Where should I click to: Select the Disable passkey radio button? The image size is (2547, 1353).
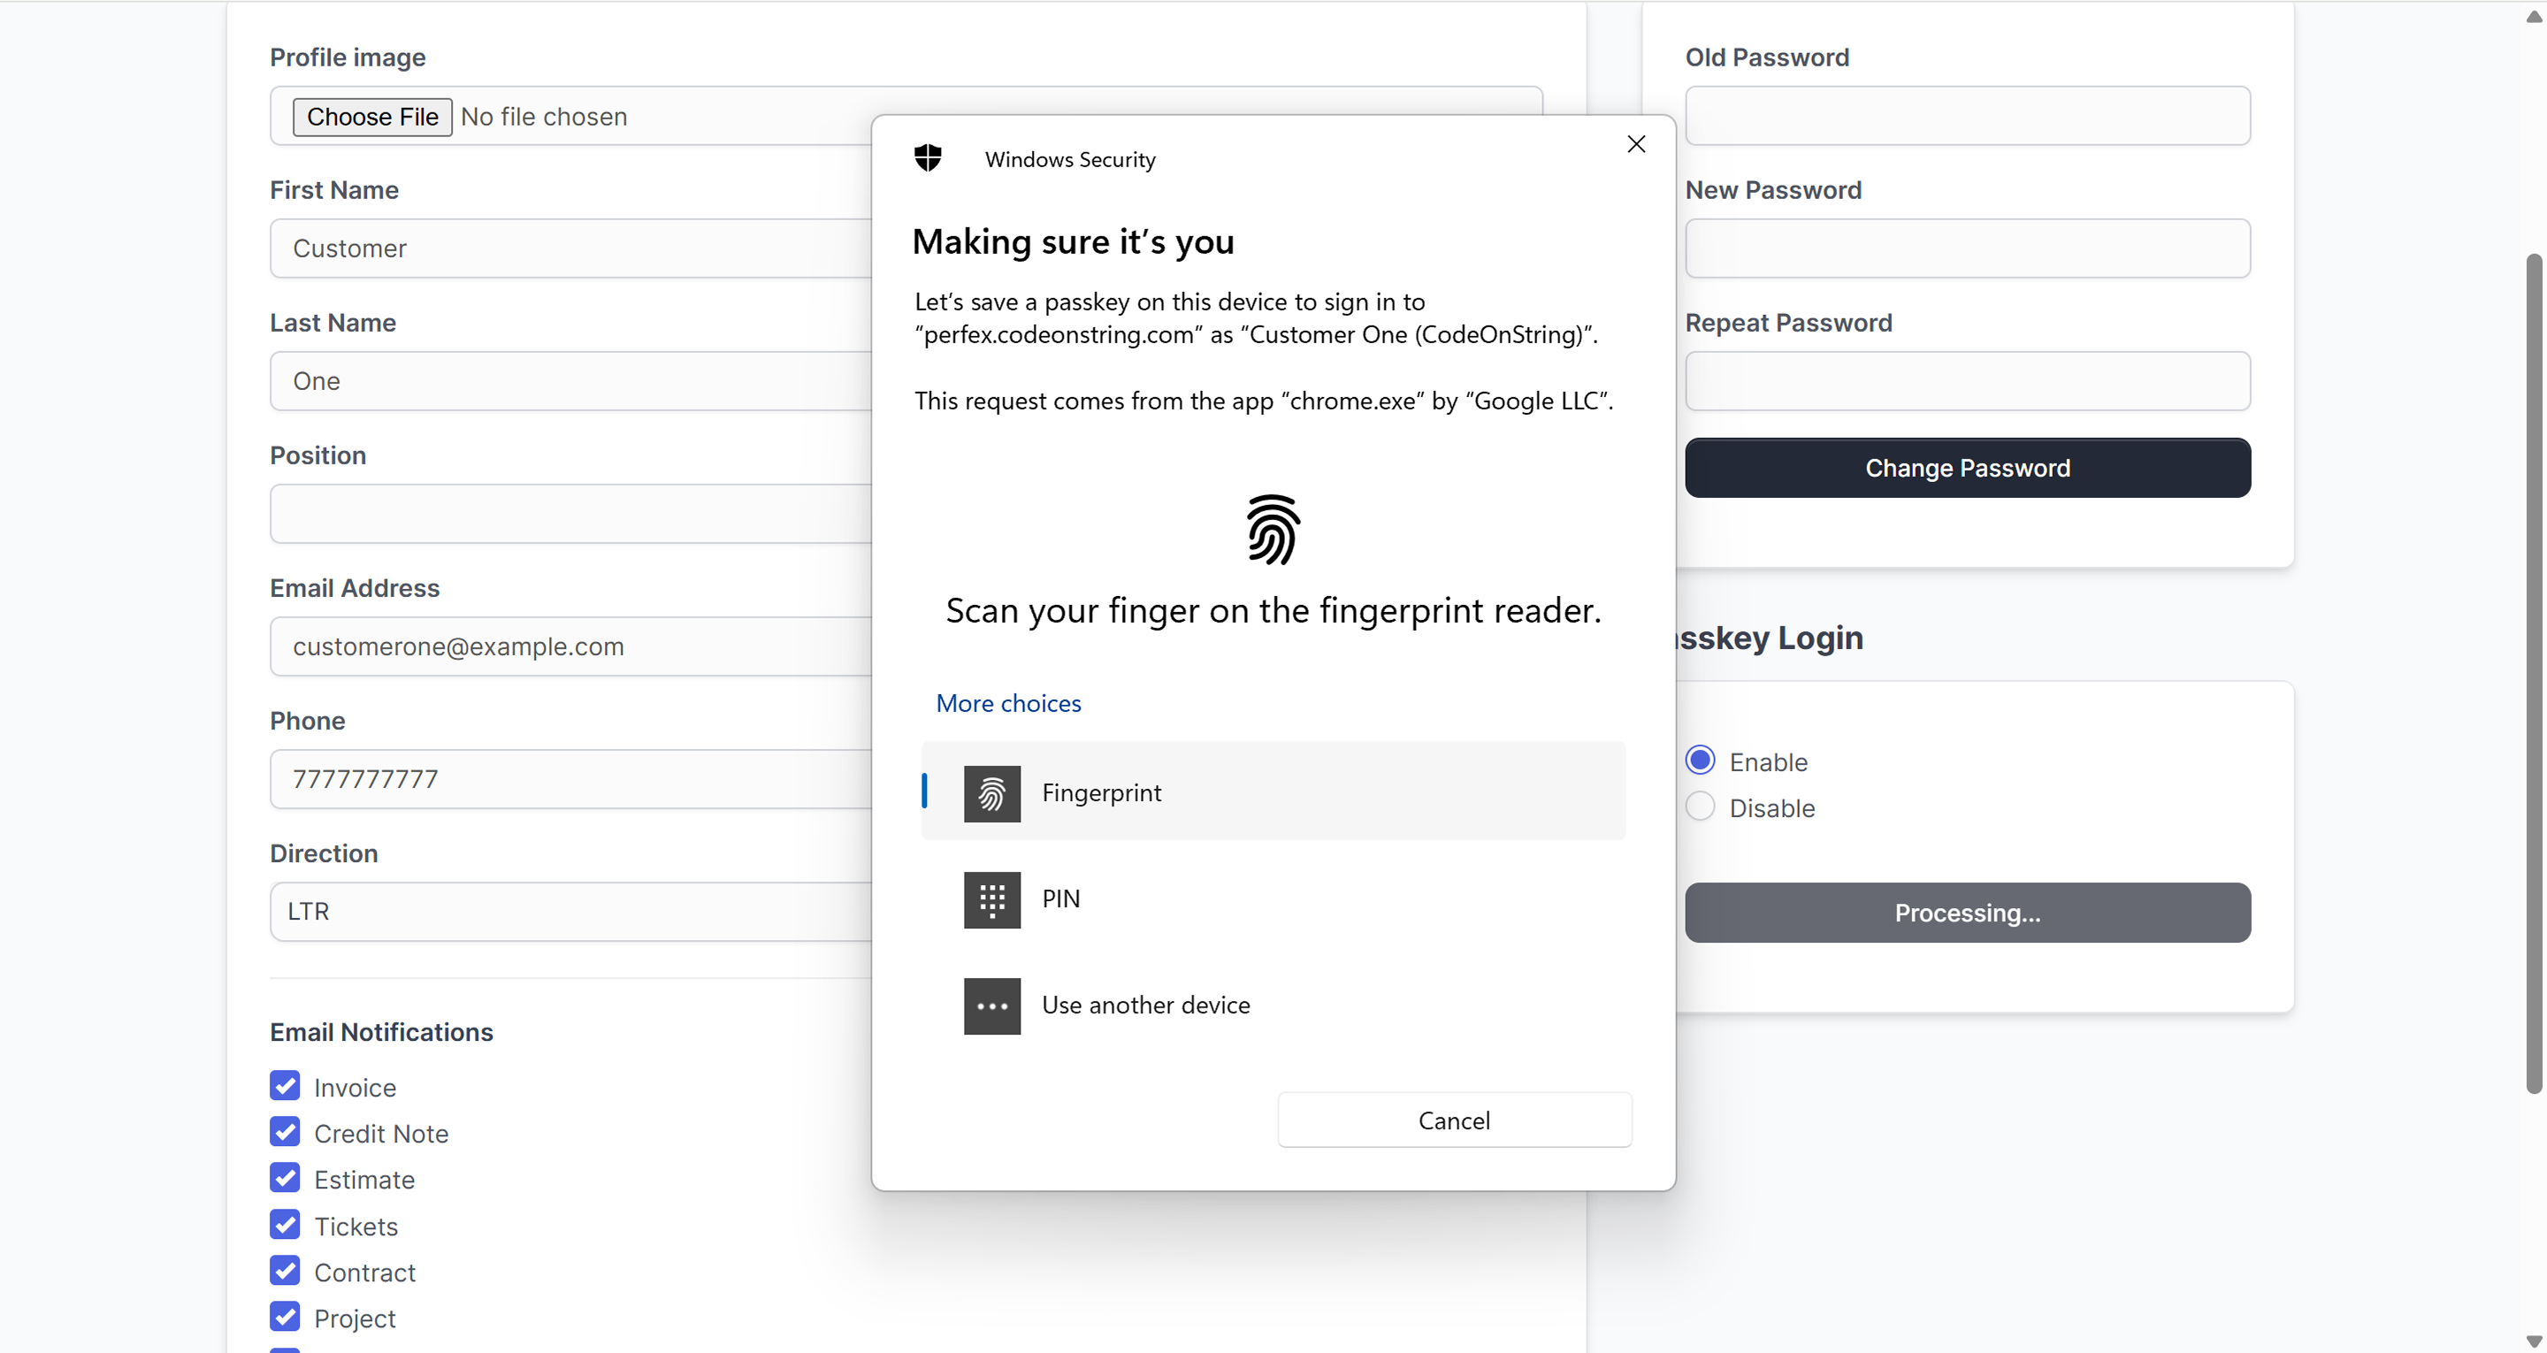(x=1700, y=807)
